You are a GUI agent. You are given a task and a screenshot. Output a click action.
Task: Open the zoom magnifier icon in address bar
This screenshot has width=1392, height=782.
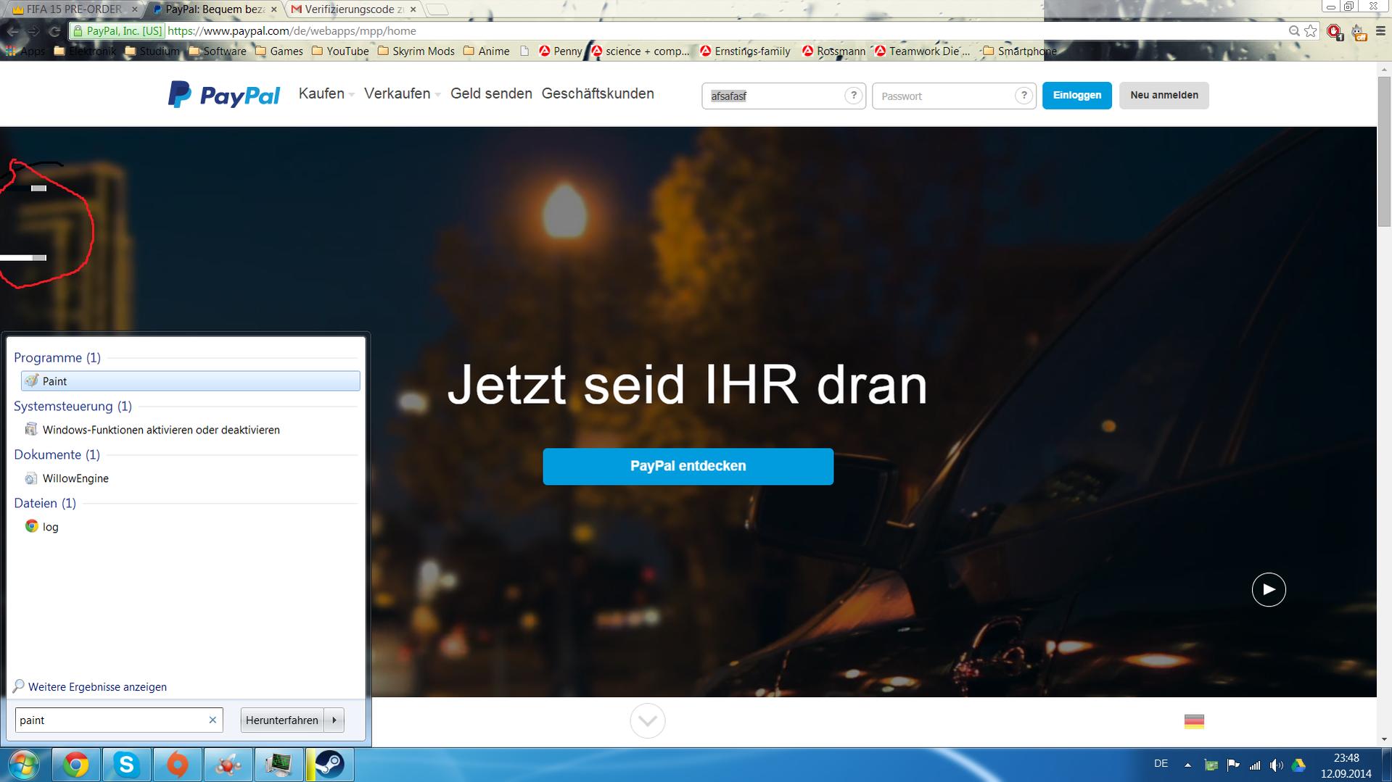coord(1294,31)
